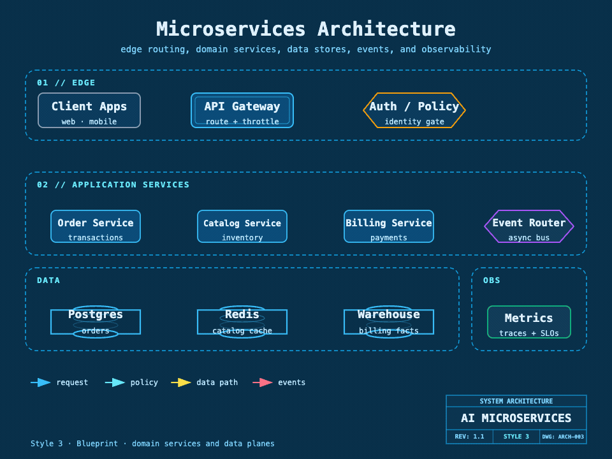Click 'identity gate' caption
Screen dimensions: 612x459
click(414, 121)
